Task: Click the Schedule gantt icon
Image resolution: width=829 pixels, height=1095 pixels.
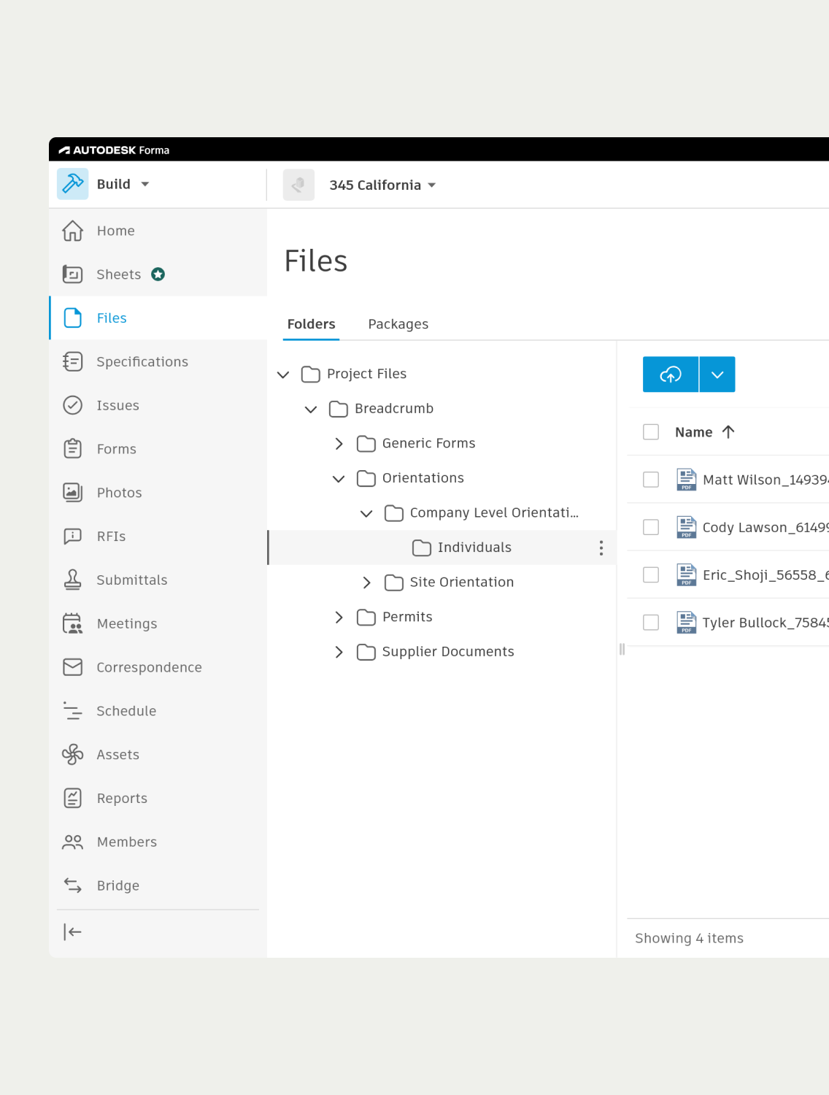Action: coord(73,711)
